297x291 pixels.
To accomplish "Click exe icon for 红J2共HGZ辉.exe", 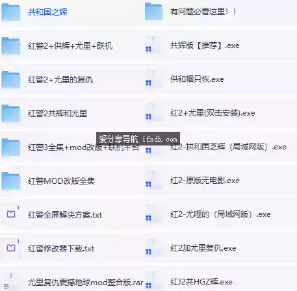I will pyautogui.click(x=153, y=281).
